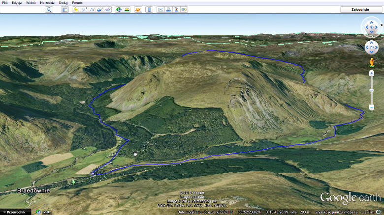Click the email envelope icon
384x215 pixels.
[160, 9]
